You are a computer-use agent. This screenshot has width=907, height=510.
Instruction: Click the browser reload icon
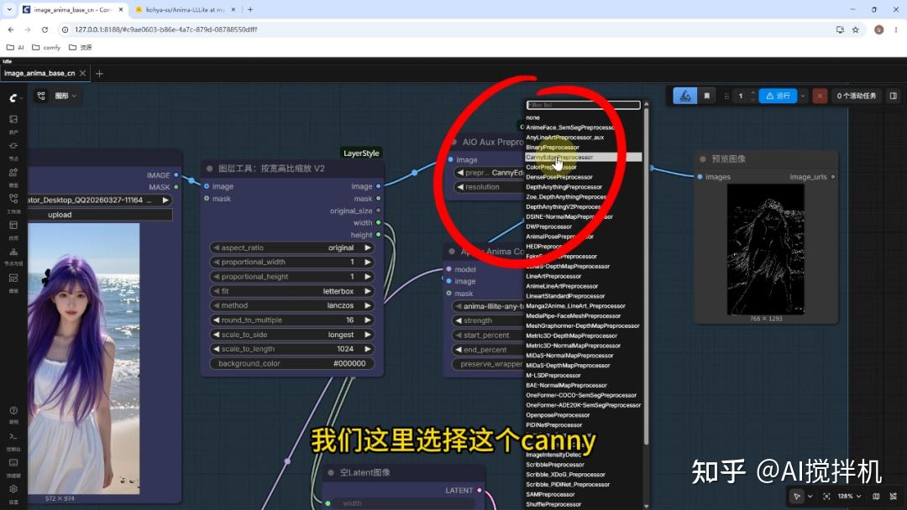click(x=45, y=29)
